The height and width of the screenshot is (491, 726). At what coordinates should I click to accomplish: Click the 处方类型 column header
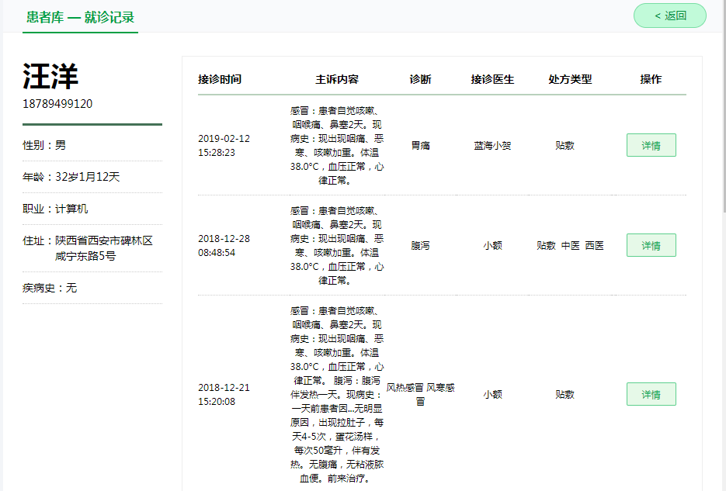(x=570, y=79)
